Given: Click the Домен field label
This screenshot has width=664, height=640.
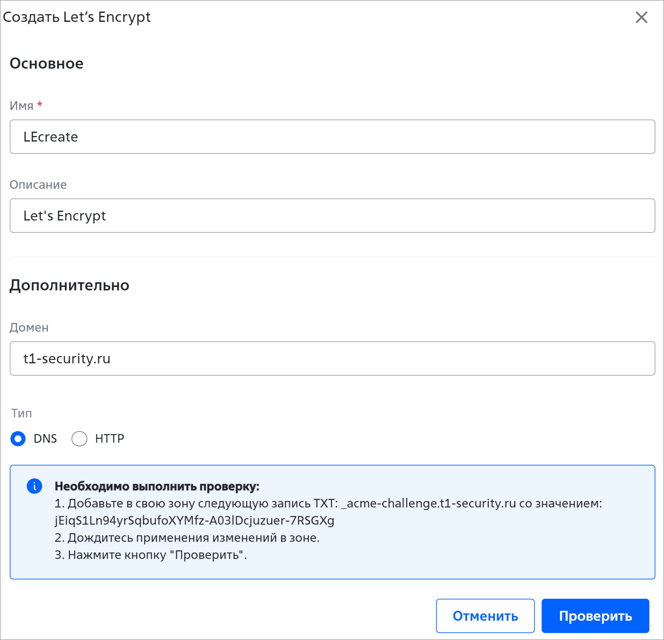Looking at the screenshot, I should tap(29, 327).
